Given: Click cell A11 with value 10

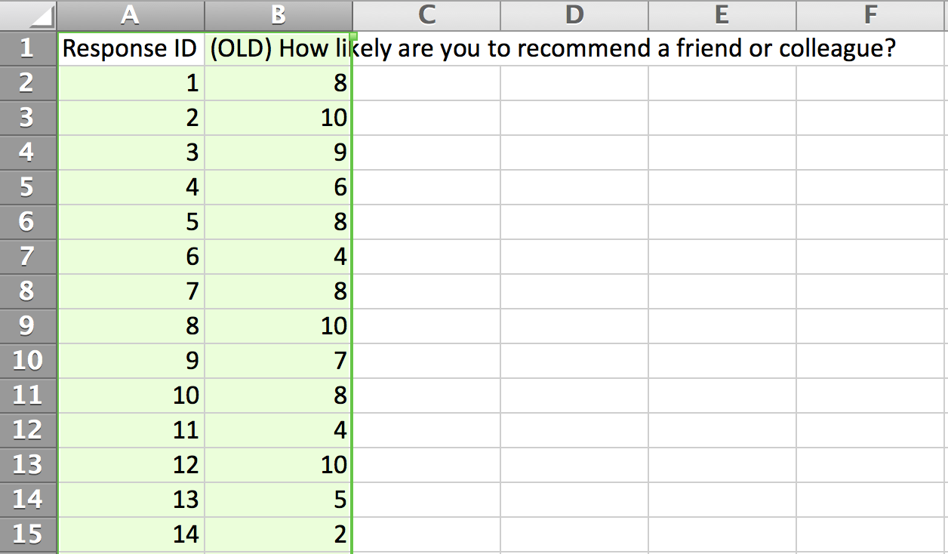Looking at the screenshot, I should click(130, 395).
